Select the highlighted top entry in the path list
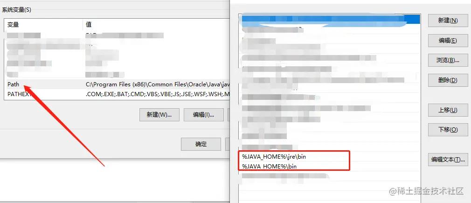Viewport: 471px width, 203px height. [x=330, y=19]
